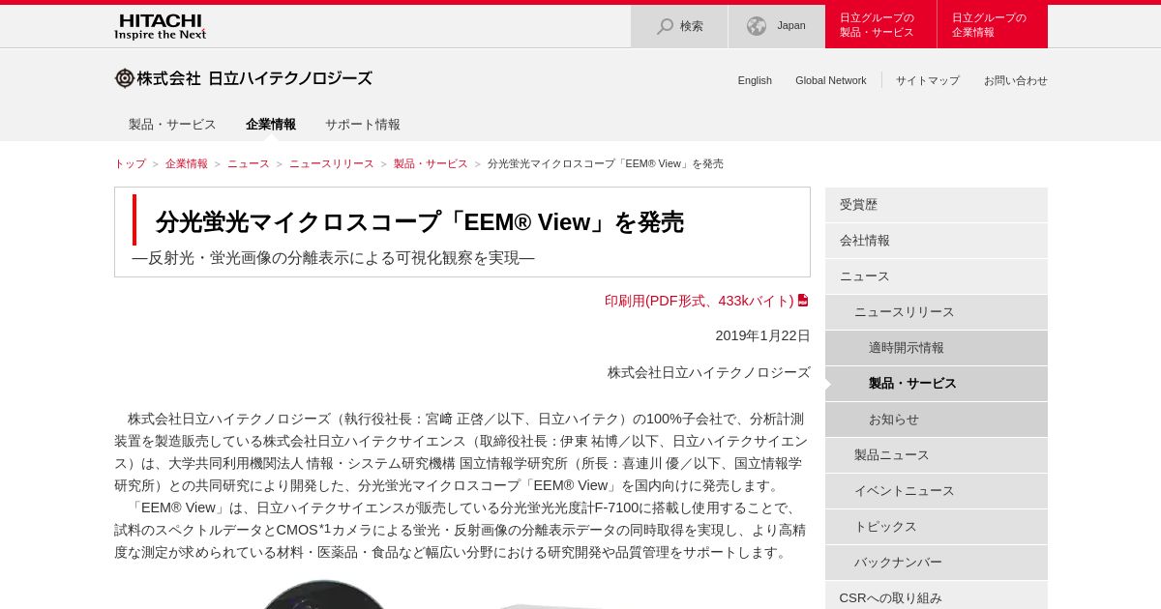The height and width of the screenshot is (609, 1161).
Task: Click the red PDF file icon
Action: [803, 301]
